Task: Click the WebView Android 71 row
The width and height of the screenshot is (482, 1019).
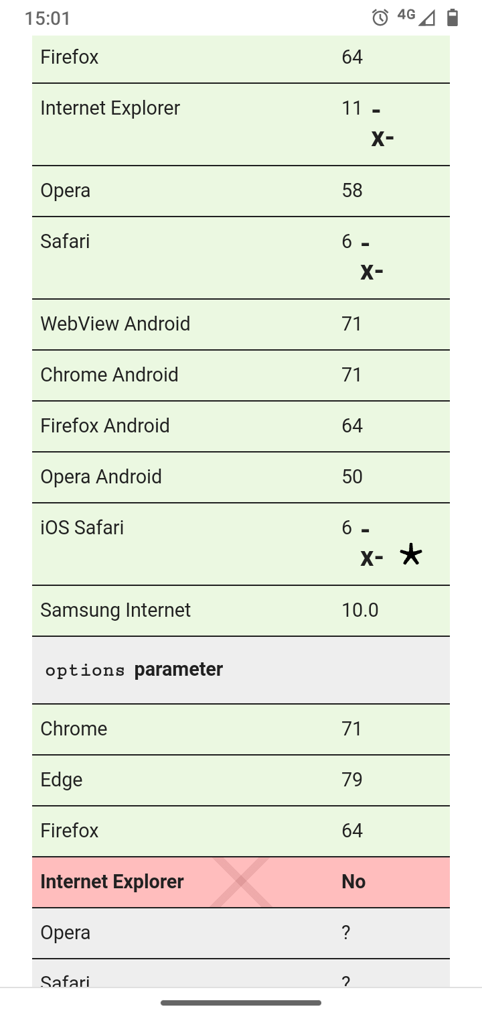Action: pos(241,324)
